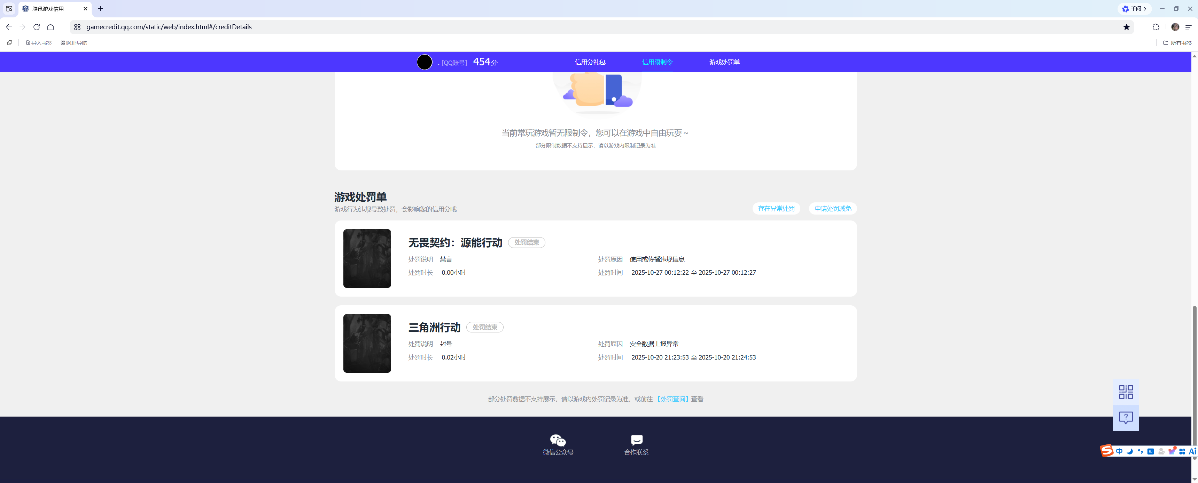This screenshot has width=1198, height=483.
Task: Click the 无畏契约 game thumbnail
Action: click(367, 258)
